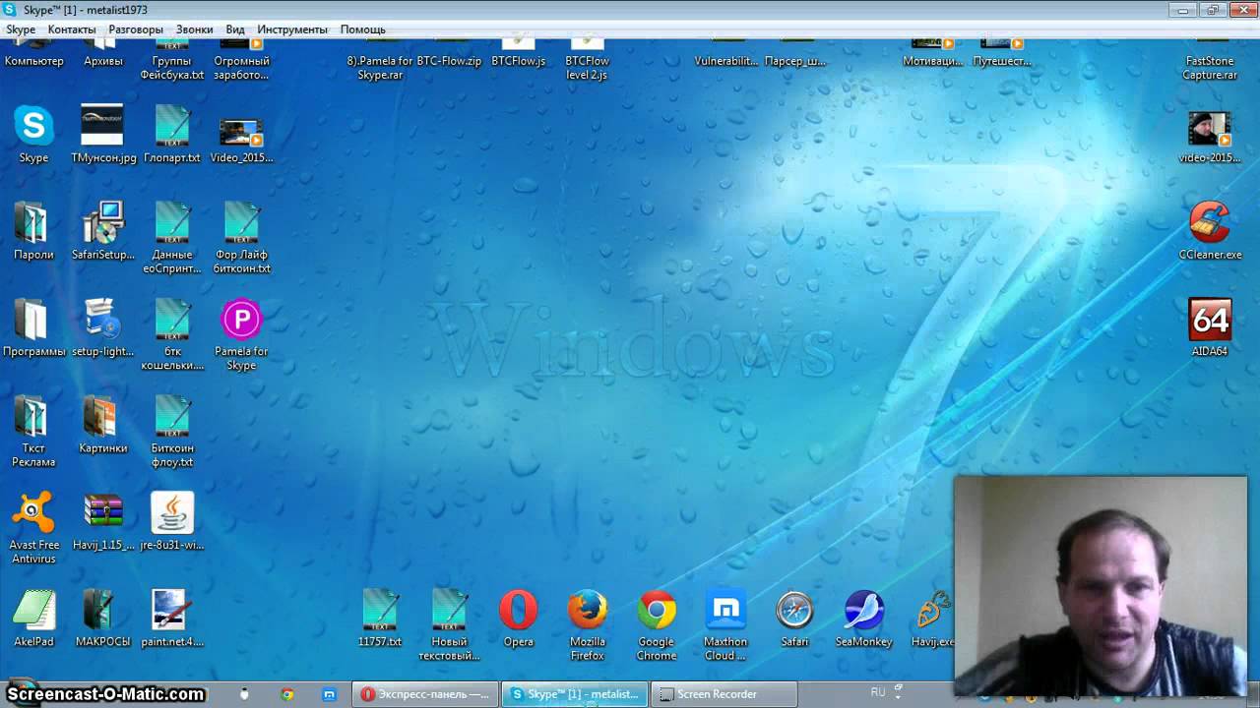Viewport: 1260px width, 708px height.
Task: Open the 11757.txt file
Action: click(380, 618)
